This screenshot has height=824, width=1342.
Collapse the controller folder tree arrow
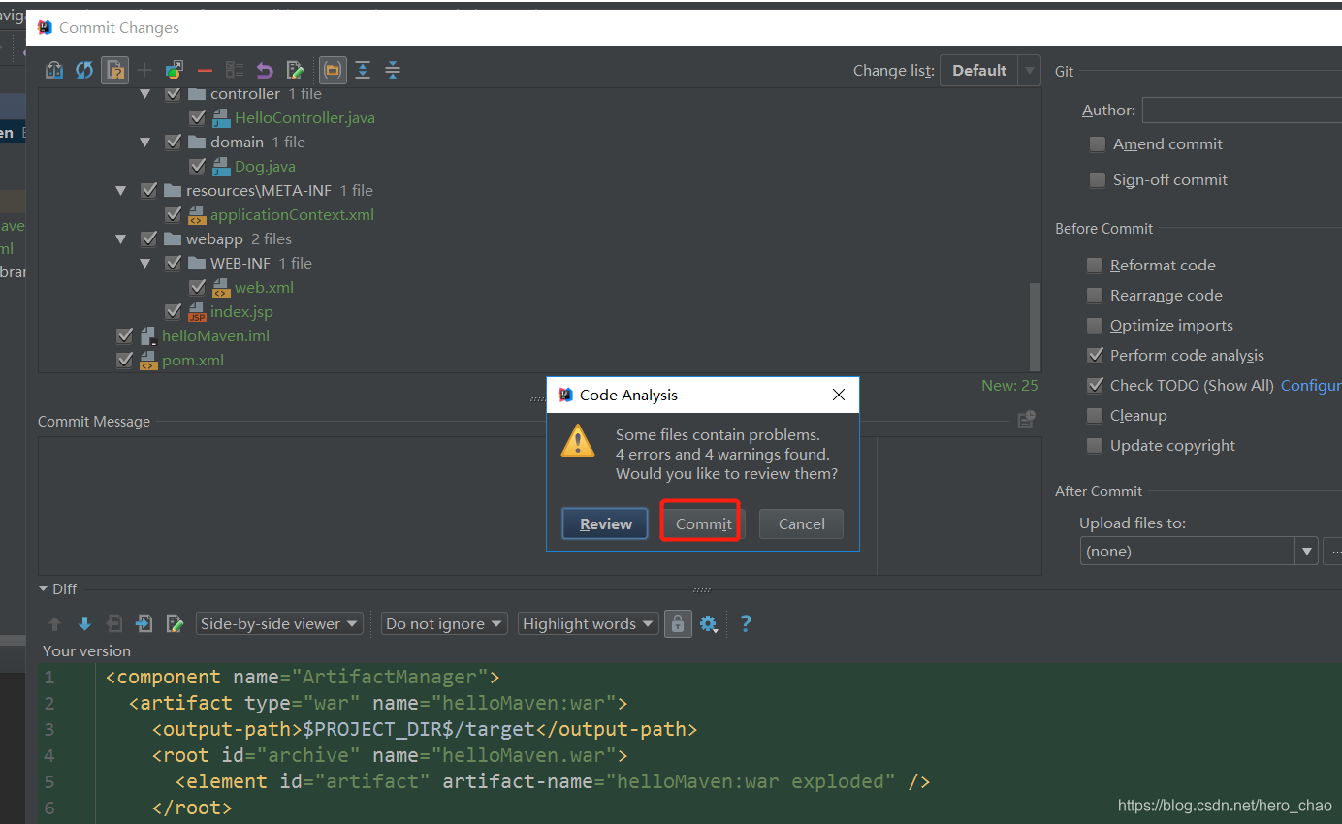[x=145, y=94]
